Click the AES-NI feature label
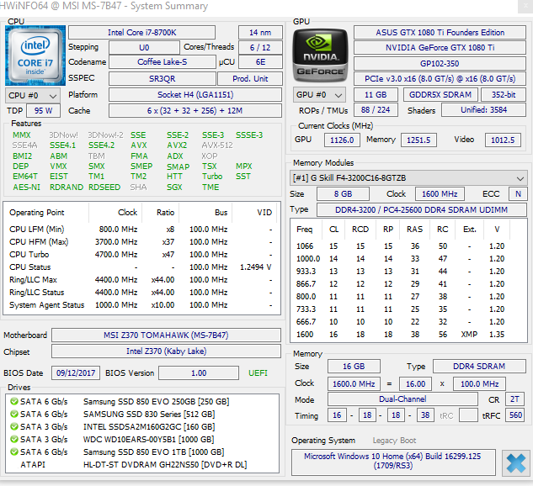 (x=26, y=188)
